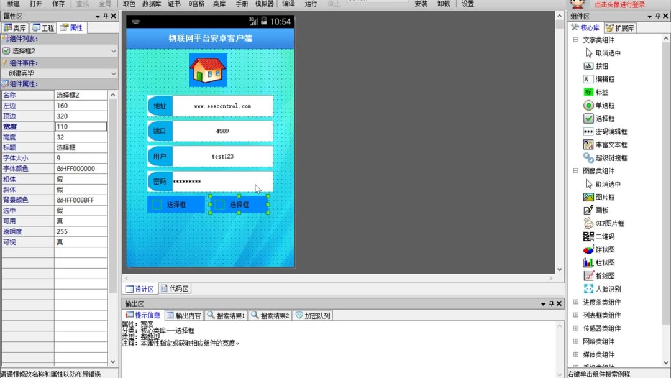671x378 pixels.
Task: Open the 组件列表 dropdown showing 选择框2
Action: coord(59,50)
